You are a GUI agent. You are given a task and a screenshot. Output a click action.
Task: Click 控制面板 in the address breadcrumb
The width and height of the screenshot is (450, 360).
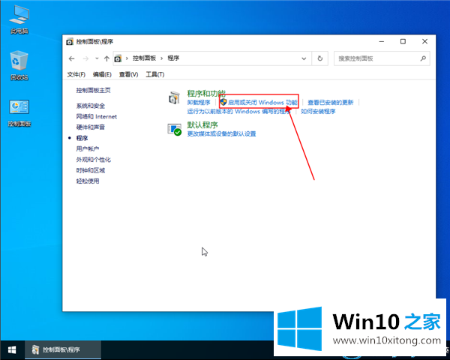[x=144, y=58]
